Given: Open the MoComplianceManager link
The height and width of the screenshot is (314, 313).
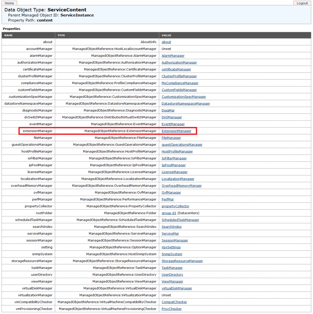Looking at the screenshot, I should tap(180, 83).
